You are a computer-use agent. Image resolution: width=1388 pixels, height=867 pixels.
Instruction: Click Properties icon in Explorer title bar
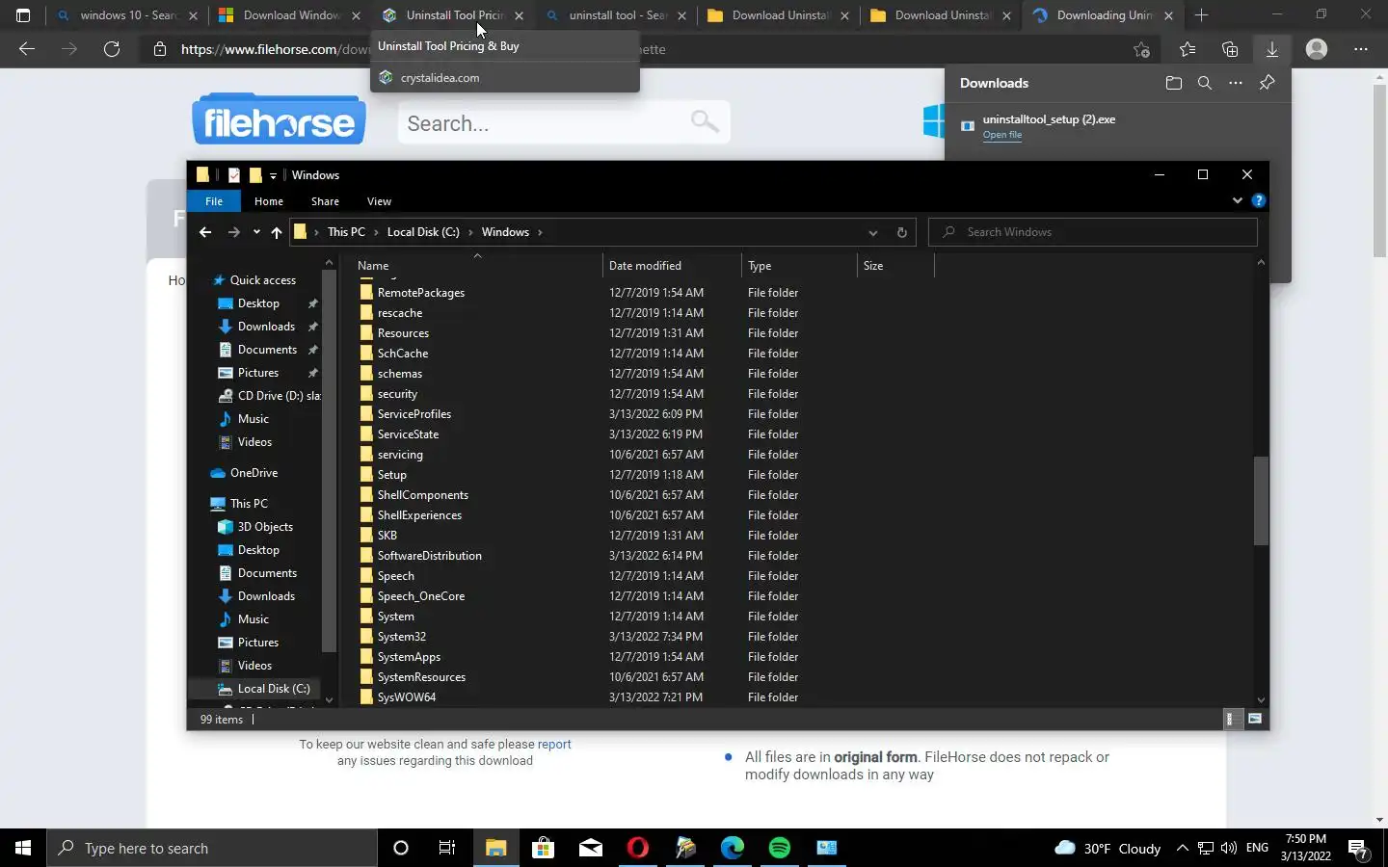pos(233,174)
